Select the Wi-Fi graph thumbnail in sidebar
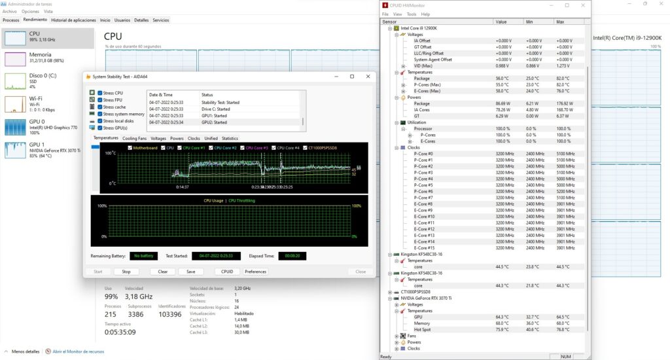Image resolution: width=670 pixels, height=360 pixels. [x=14, y=103]
